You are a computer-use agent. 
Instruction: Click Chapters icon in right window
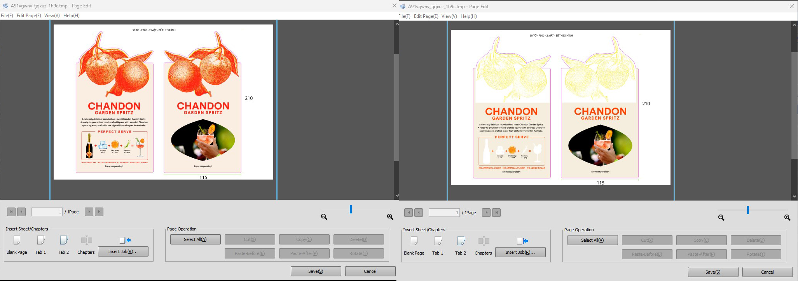tap(484, 241)
